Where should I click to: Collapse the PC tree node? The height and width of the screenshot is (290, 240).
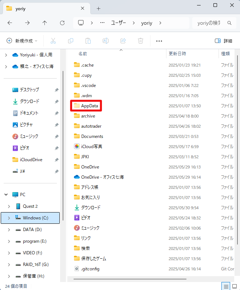pos(6,195)
